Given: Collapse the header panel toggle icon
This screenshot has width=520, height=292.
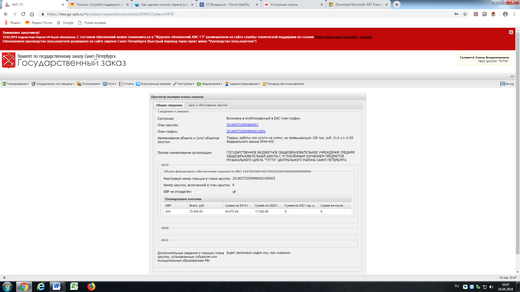Looking at the screenshot, I should [512, 77].
